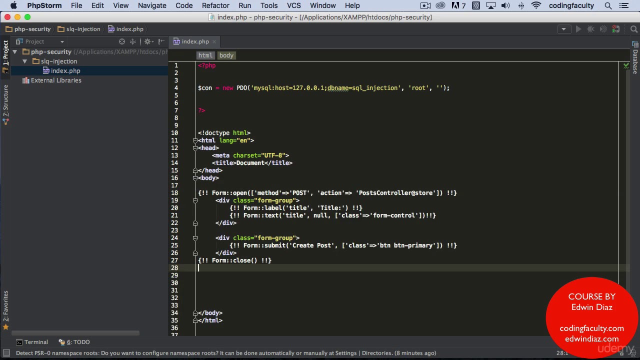This screenshot has height=360, width=640.
Task: Fold the head tag at line 12
Action: coord(195,148)
